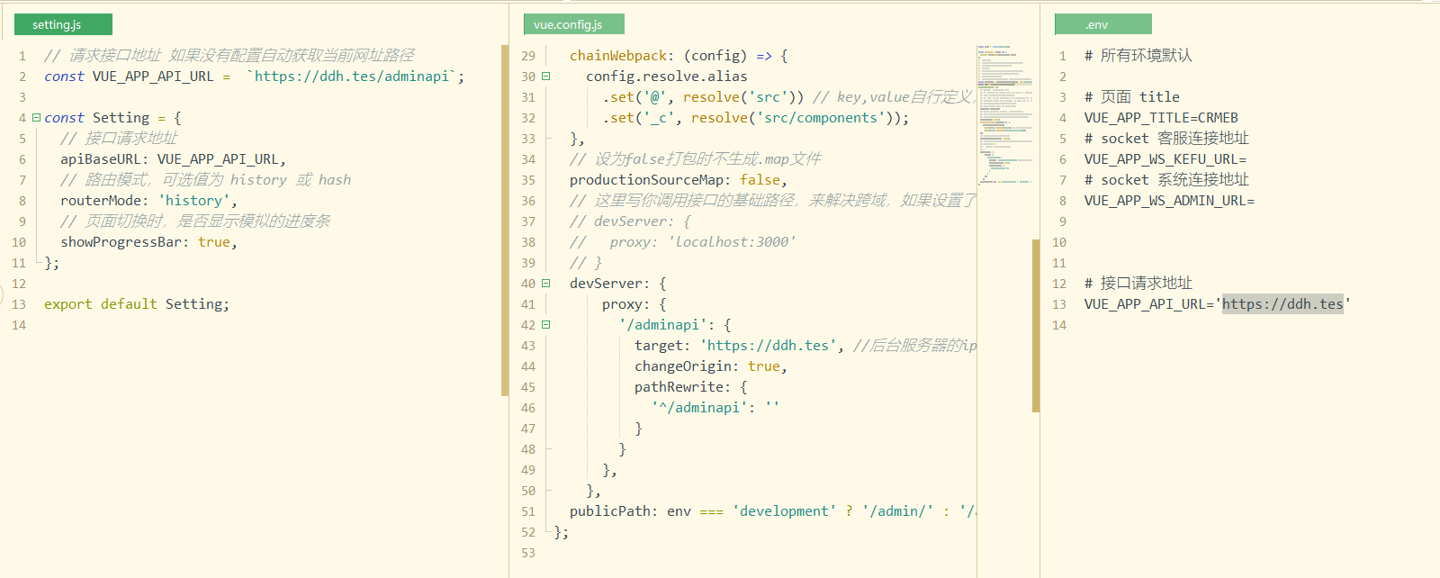Click 'export default Setting;' line in setting.js

point(137,304)
